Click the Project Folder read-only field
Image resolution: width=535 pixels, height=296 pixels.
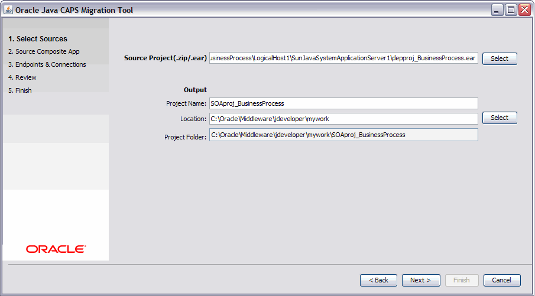[343, 135]
